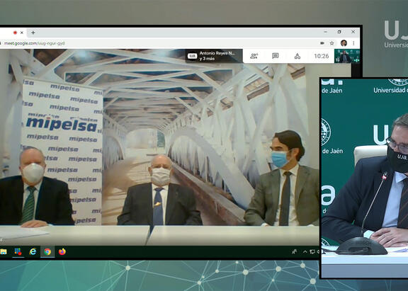The width and height of the screenshot is (408, 291).
Task: Open File Explorer from the taskbar
Action: click(4, 251)
